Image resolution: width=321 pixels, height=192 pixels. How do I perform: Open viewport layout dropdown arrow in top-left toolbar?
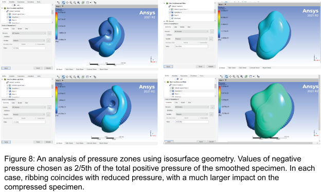click(91, 3)
